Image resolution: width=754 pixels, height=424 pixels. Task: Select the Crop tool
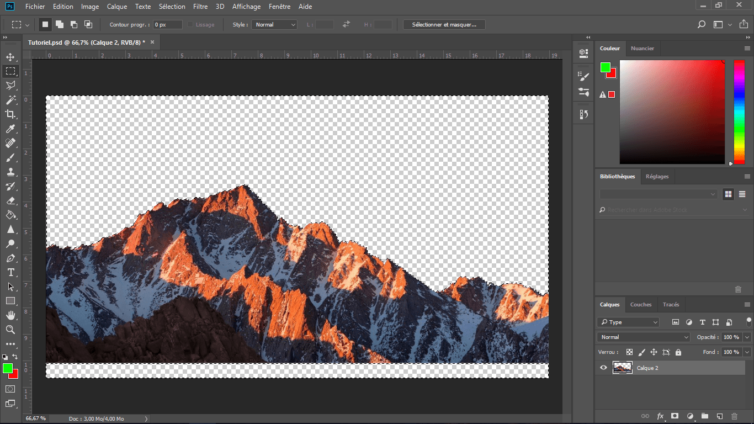pyautogui.click(x=10, y=114)
